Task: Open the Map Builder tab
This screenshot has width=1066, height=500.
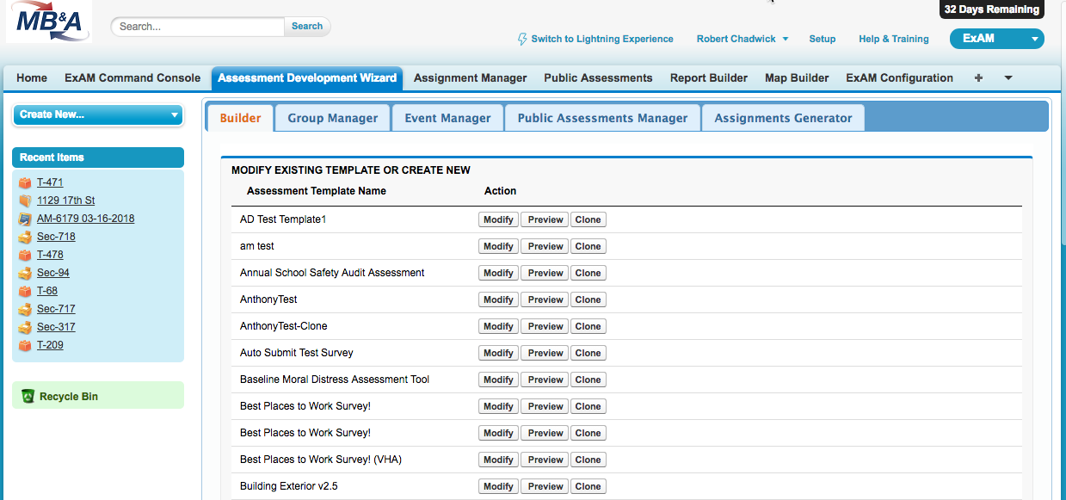Action: click(797, 77)
